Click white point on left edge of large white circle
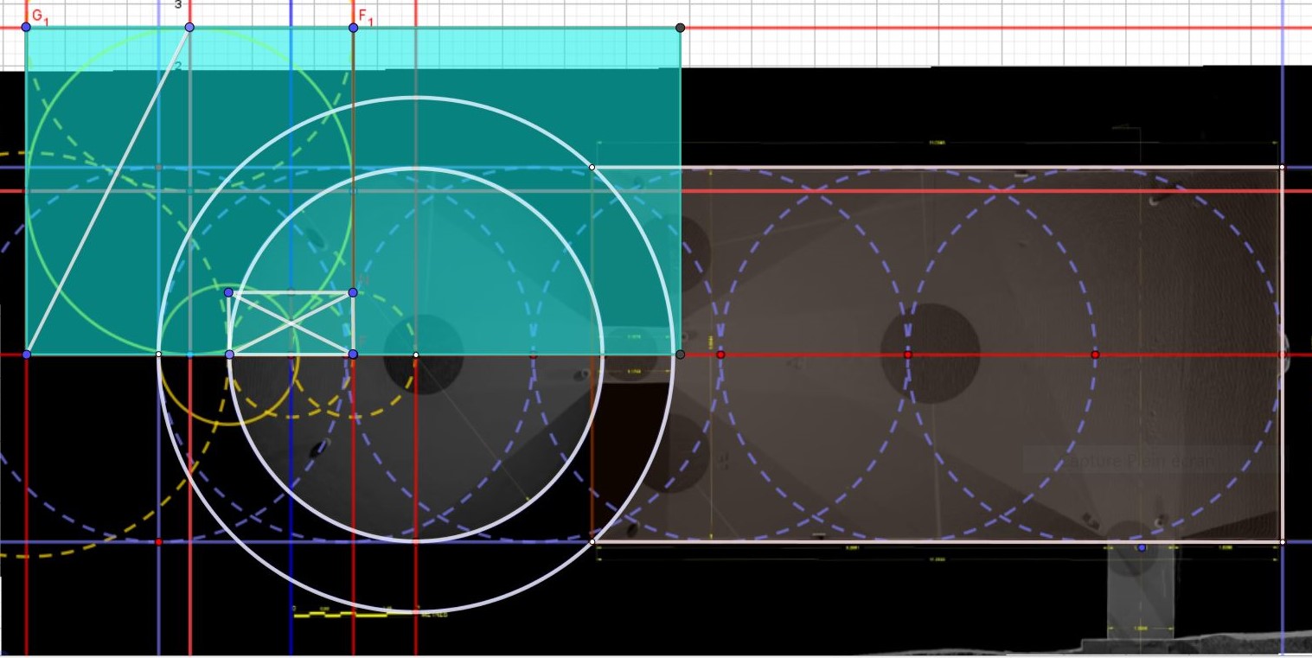1312x658 pixels. coord(158,355)
